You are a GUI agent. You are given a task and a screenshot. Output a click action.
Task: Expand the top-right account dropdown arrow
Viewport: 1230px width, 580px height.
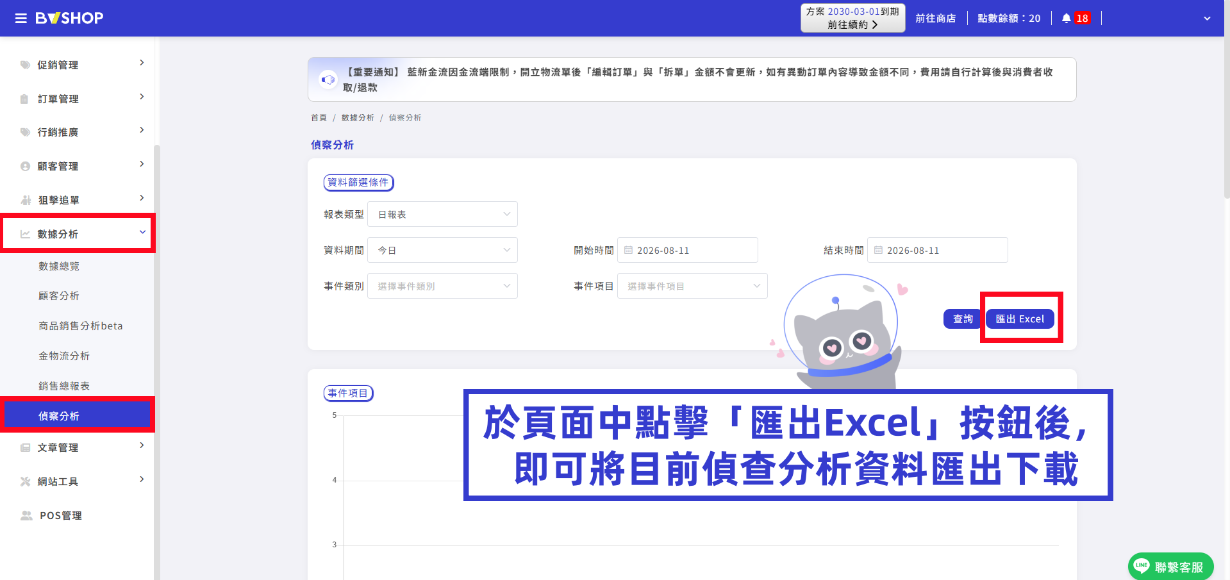coord(1207,19)
